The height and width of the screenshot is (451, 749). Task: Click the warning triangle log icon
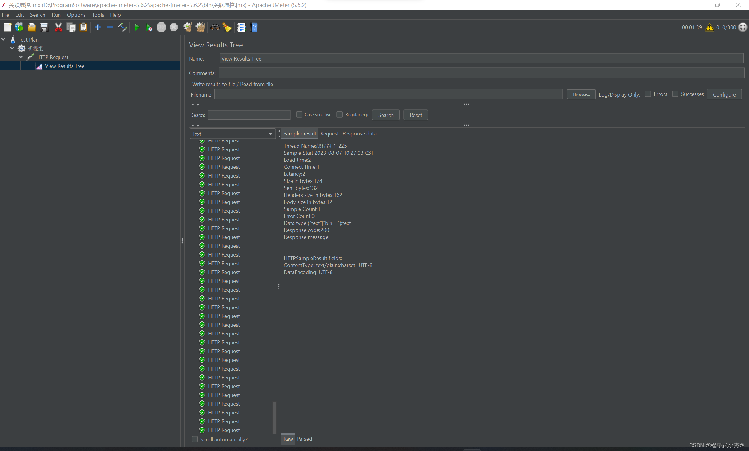click(710, 27)
